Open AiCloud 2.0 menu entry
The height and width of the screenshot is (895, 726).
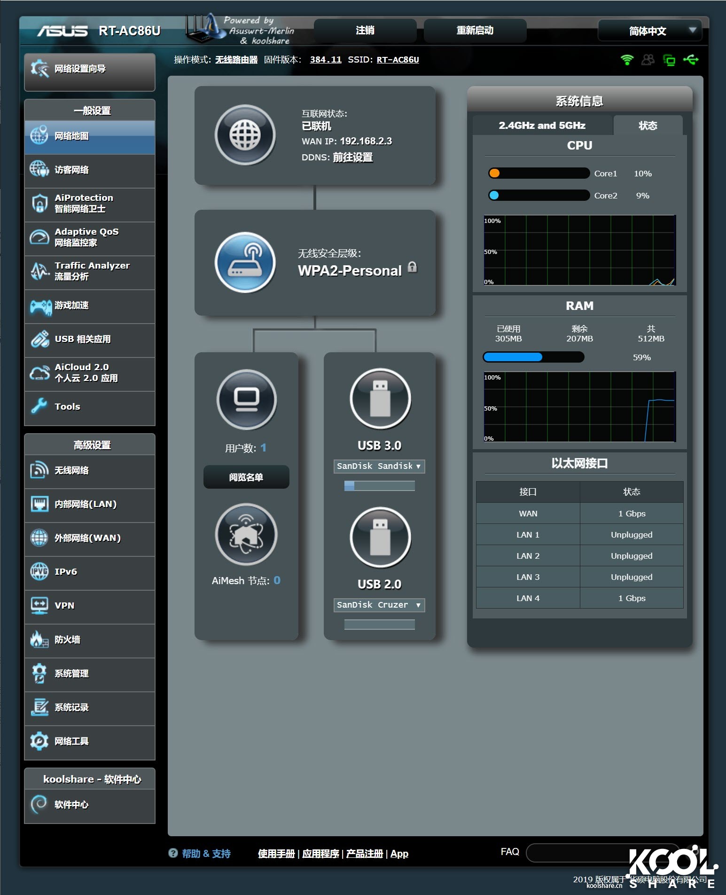[x=90, y=373]
